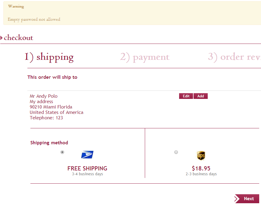Image resolution: width=261 pixels, height=205 pixels.
Task: Click the chevron arrow on Next button
Action: click(237, 198)
